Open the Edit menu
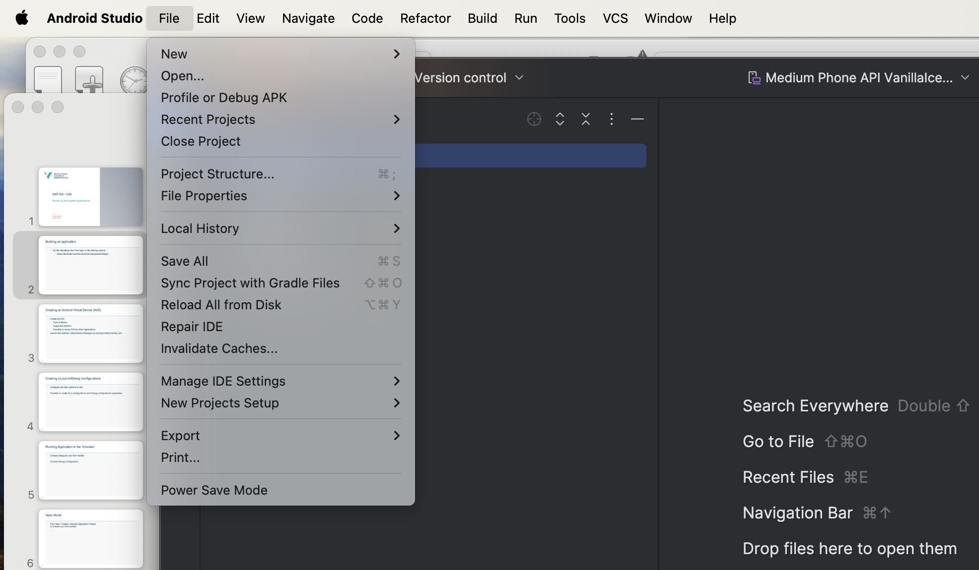 tap(208, 18)
